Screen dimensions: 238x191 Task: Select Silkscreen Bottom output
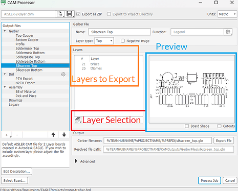[x=29, y=70]
